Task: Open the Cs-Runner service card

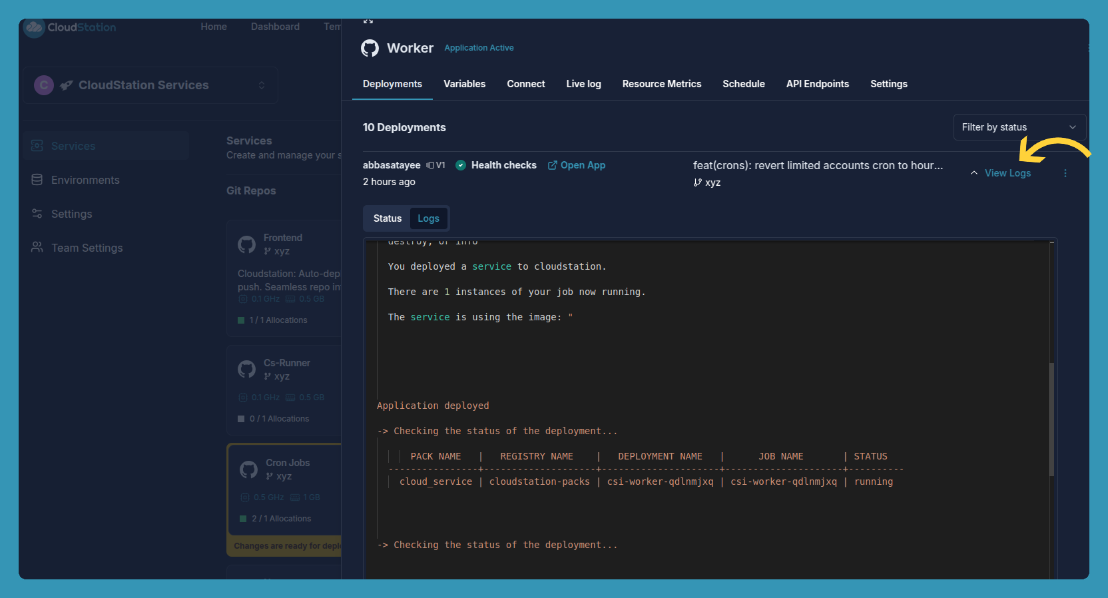Action: pos(284,390)
